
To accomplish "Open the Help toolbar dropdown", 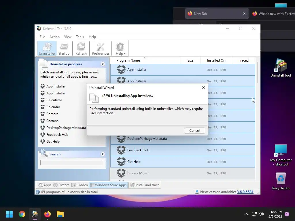I will click(x=120, y=48).
